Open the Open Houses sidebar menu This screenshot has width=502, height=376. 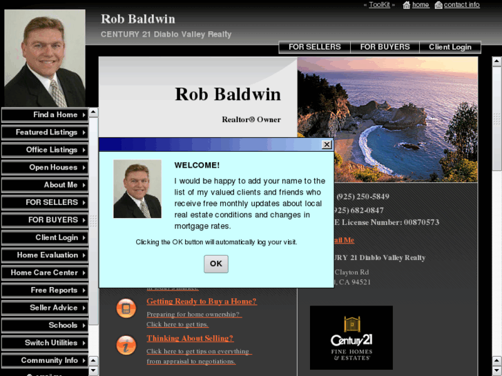pos(45,168)
